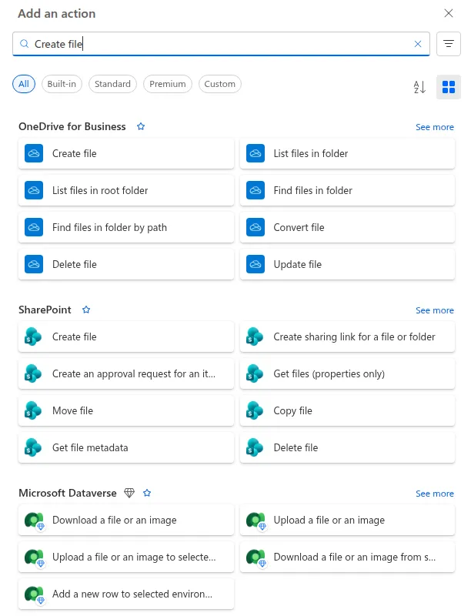This screenshot has height=616, width=471.
Task: Select OneDrive Find files in folder action
Action: pos(347,190)
